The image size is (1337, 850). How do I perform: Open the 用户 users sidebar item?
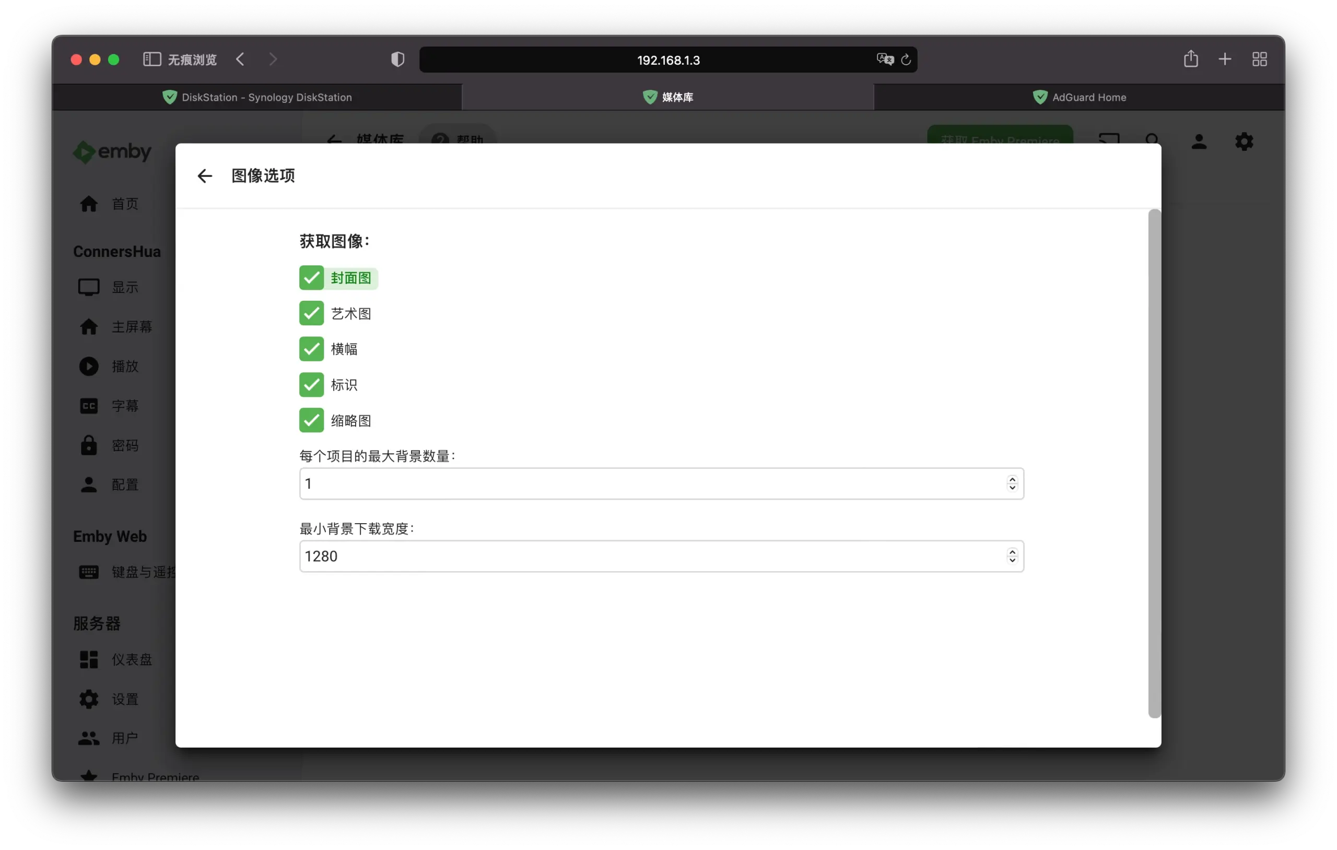[109, 738]
